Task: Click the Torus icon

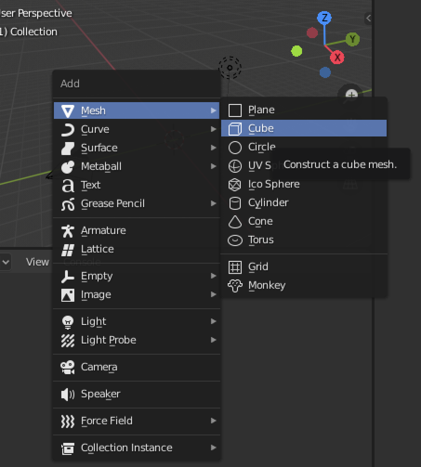Action: click(235, 240)
